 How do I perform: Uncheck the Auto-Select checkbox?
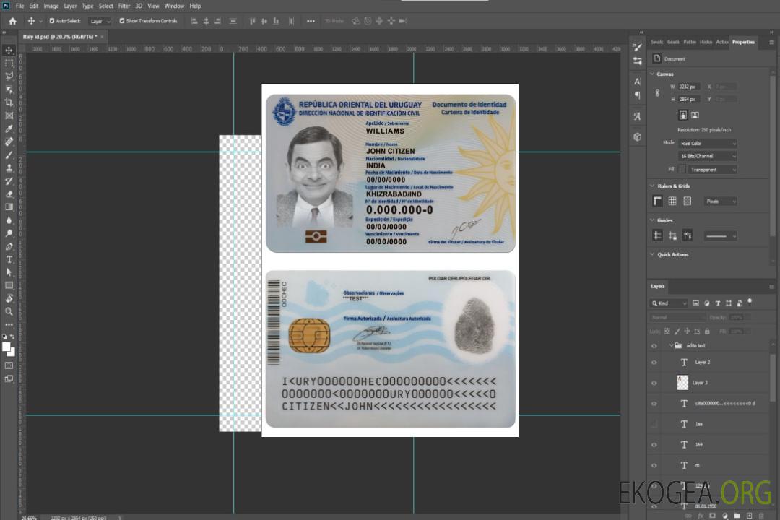[51, 21]
